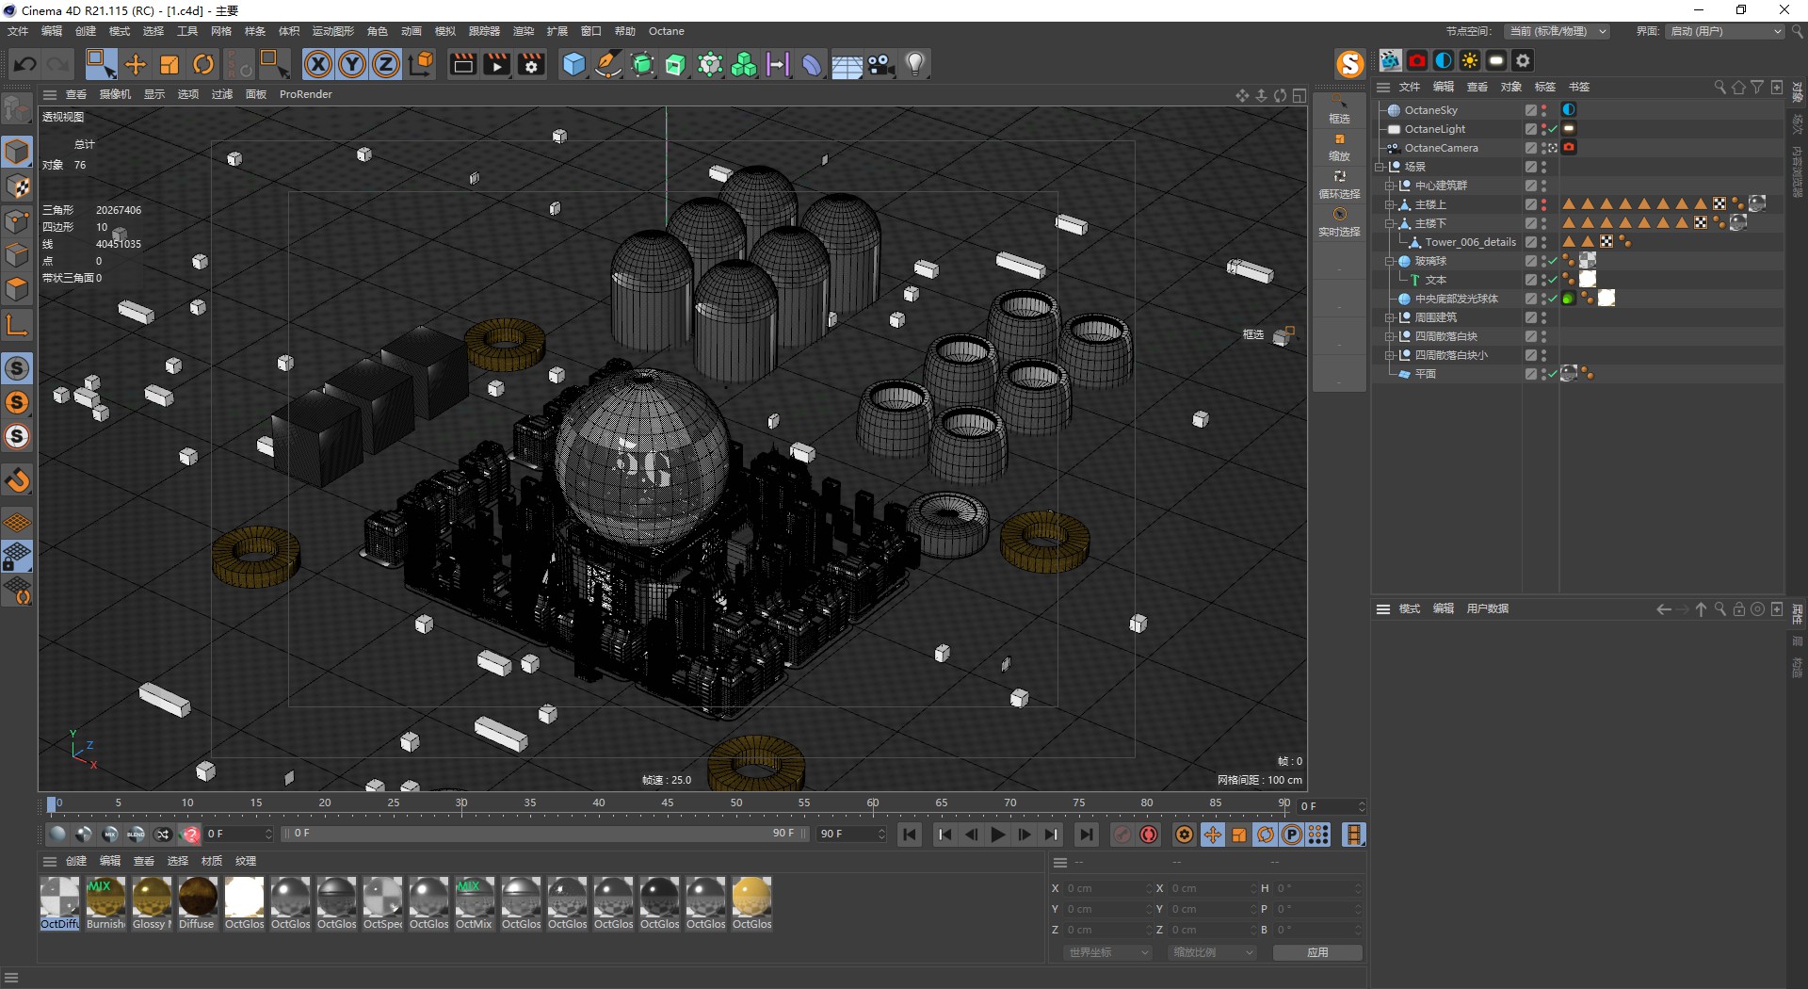Expand the 主楼上 object
The image size is (1808, 989).
(x=1389, y=204)
